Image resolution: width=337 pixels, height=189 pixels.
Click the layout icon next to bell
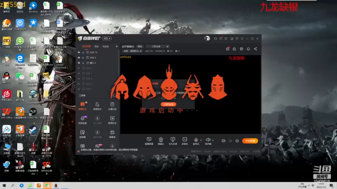coord(241,49)
